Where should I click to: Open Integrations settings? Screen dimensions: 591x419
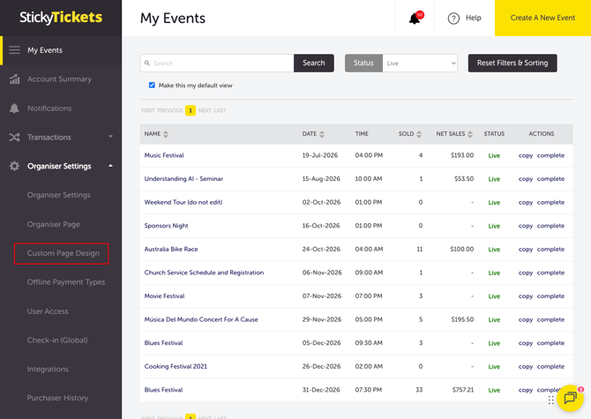[48, 370]
